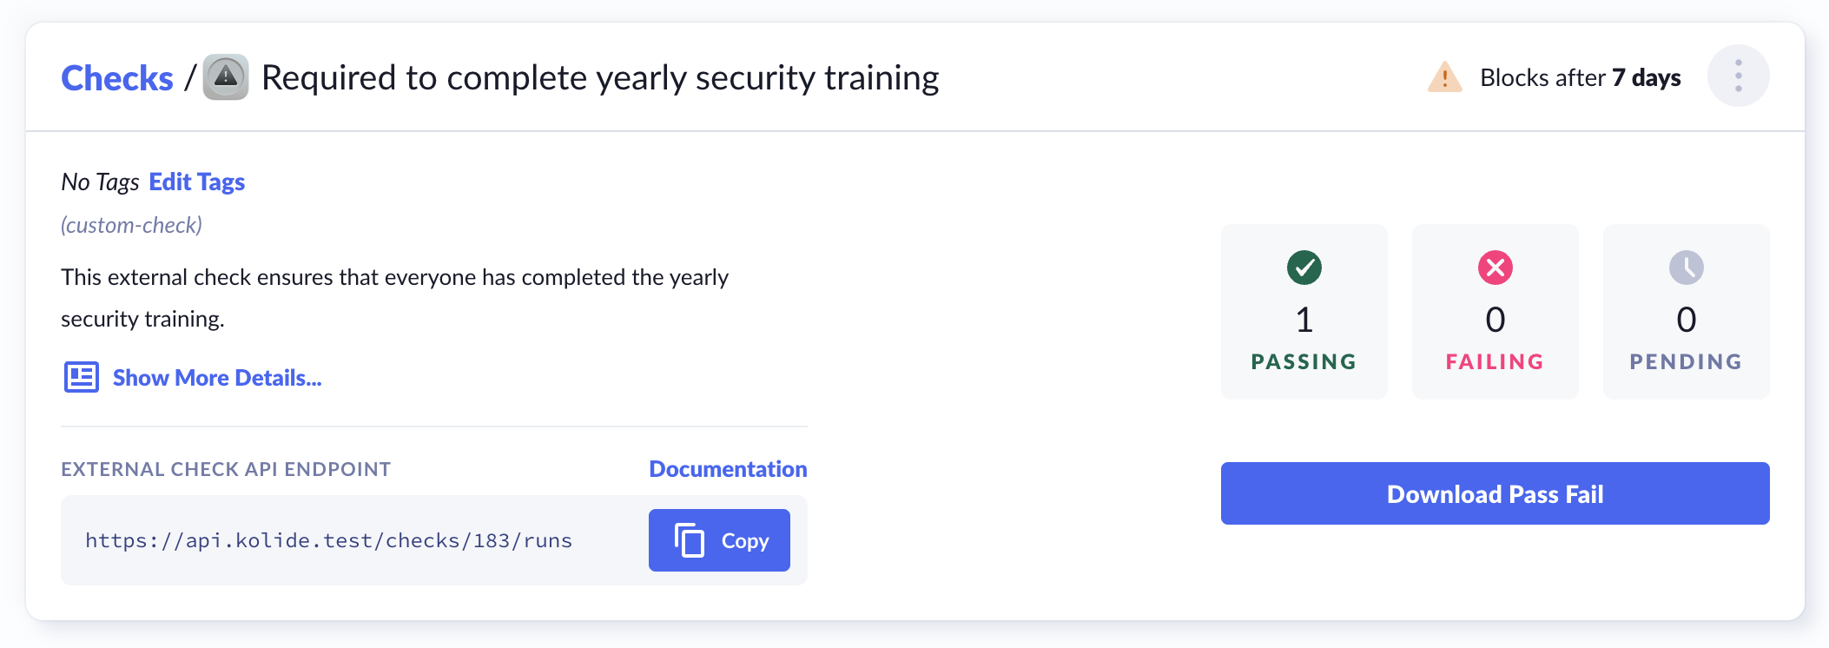Click the copy clipboard icon
Viewport: 1829px width, 648px height.
pyautogui.click(x=689, y=540)
